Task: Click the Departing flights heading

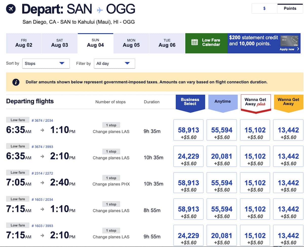Action: pyautogui.click(x=30, y=101)
